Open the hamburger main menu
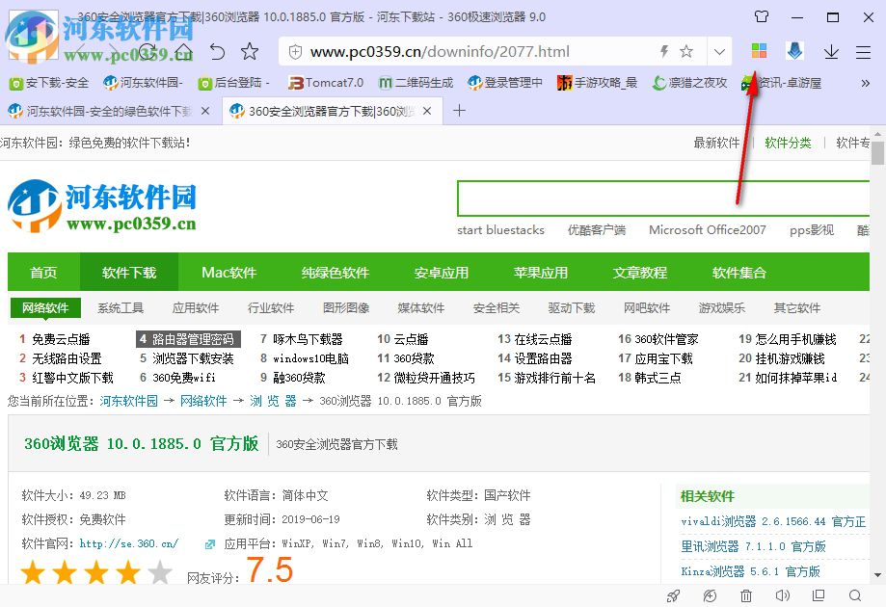 (x=864, y=52)
